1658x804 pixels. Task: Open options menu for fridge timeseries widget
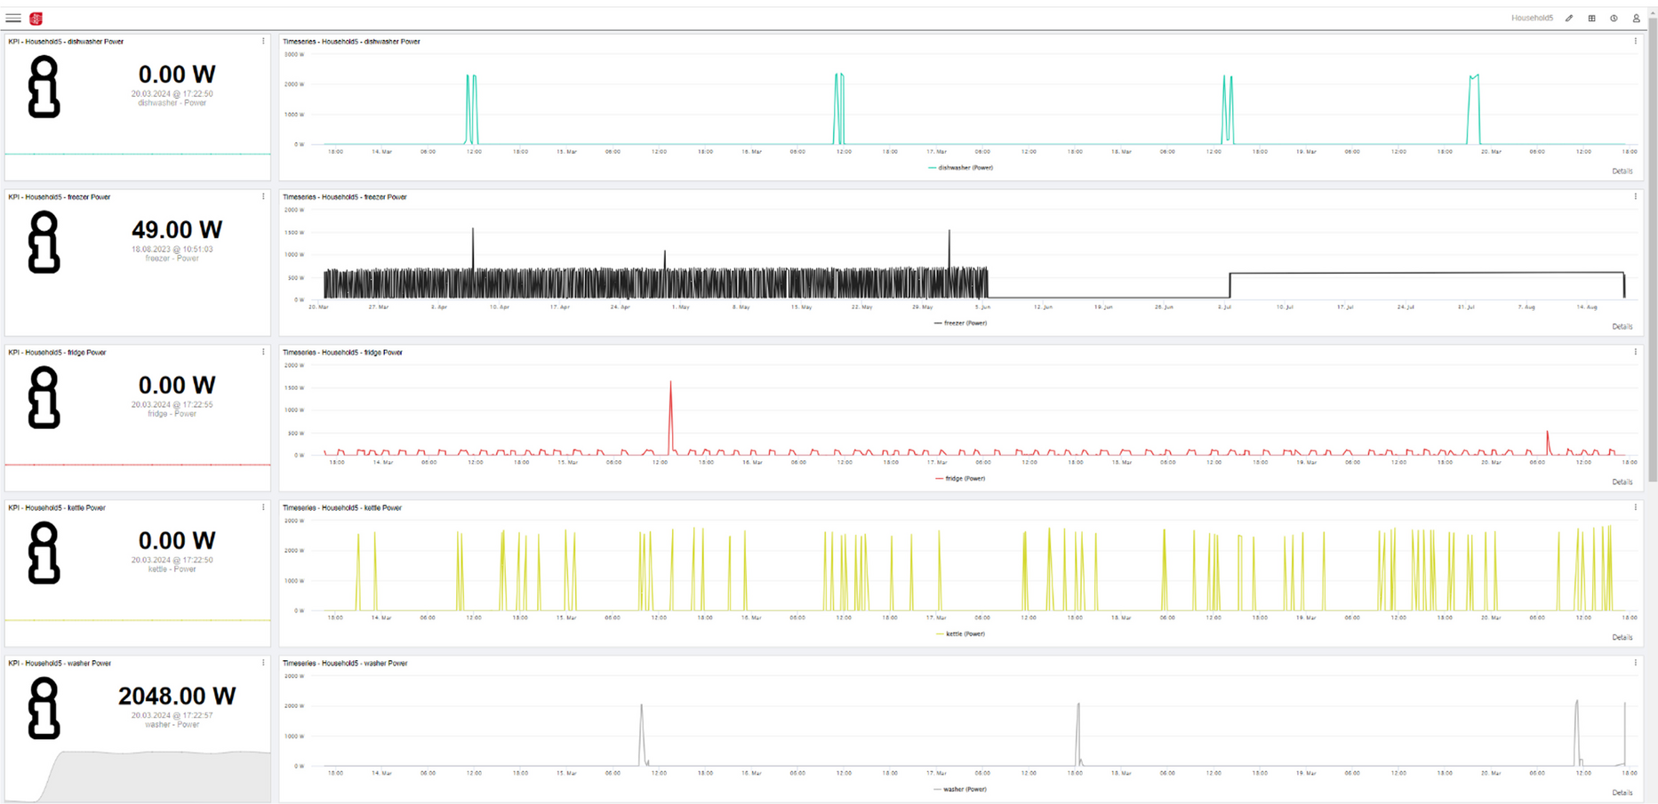pyautogui.click(x=1635, y=353)
